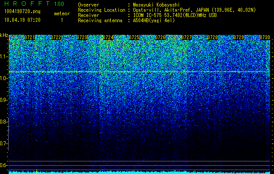Click the 0724 time marker
The width and height of the screenshot is (274, 174).
[x=108, y=37]
